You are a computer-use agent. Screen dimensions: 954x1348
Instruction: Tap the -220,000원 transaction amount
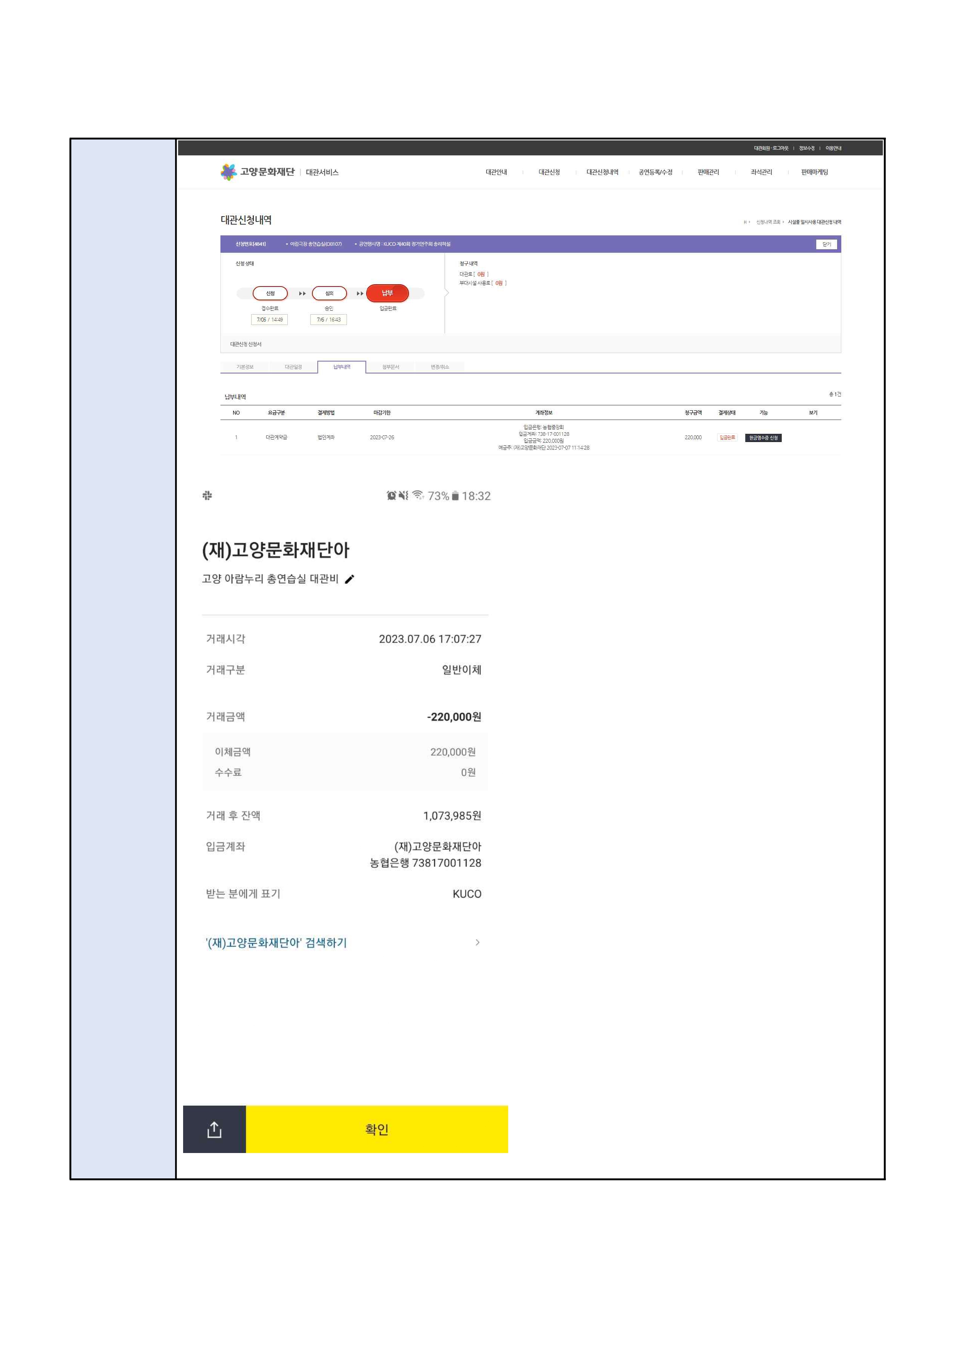click(454, 716)
